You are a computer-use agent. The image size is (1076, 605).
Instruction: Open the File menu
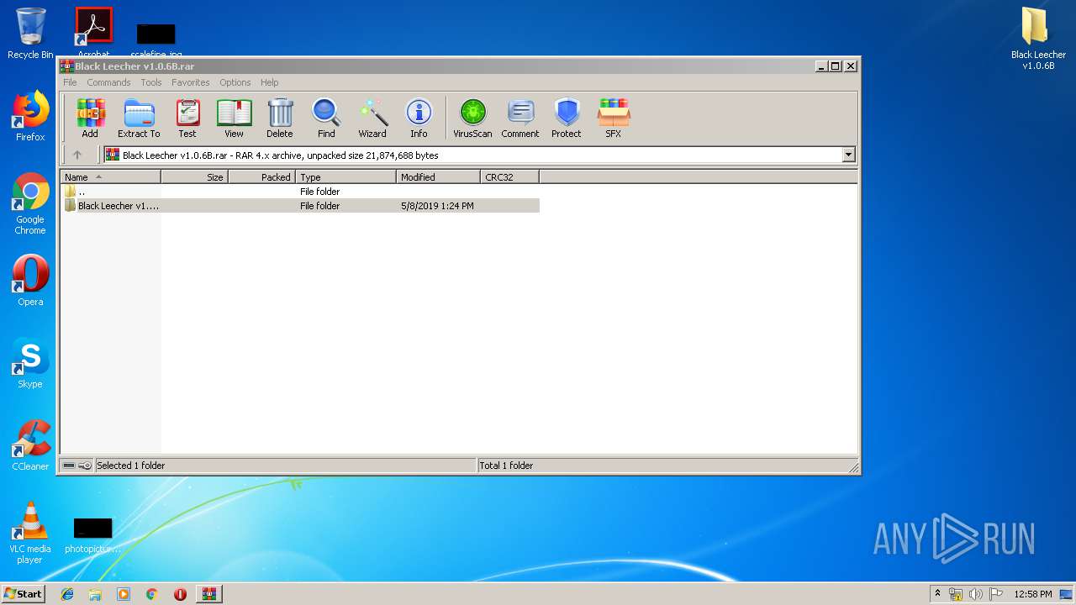(x=70, y=82)
